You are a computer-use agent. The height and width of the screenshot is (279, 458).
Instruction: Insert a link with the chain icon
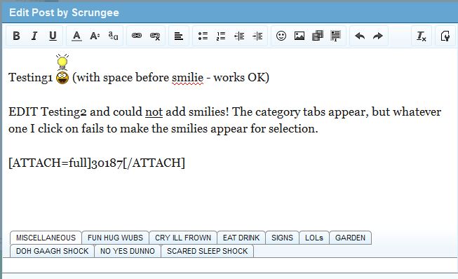point(136,36)
